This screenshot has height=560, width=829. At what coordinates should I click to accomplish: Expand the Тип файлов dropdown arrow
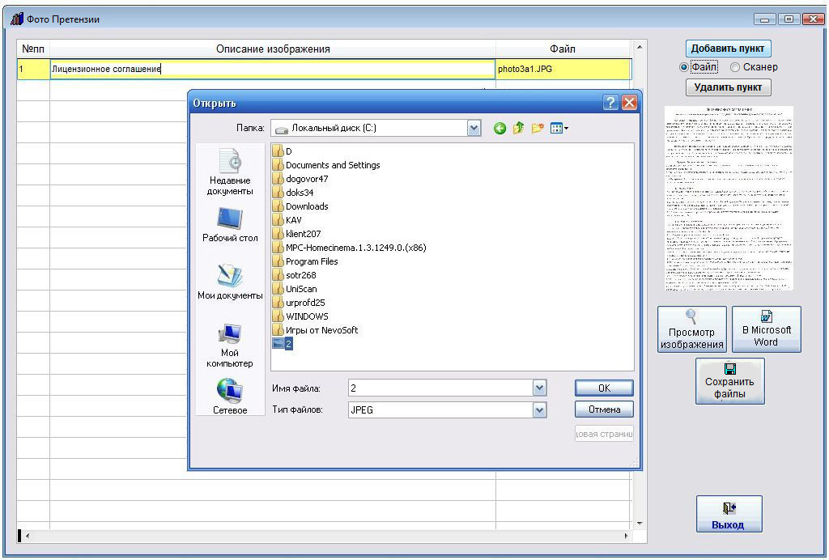[x=540, y=410]
